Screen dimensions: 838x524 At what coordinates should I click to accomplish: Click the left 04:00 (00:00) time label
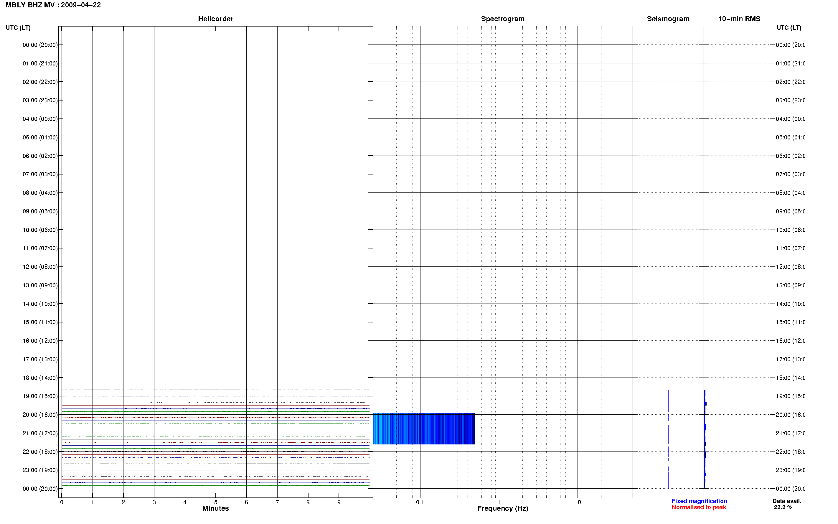coord(40,119)
